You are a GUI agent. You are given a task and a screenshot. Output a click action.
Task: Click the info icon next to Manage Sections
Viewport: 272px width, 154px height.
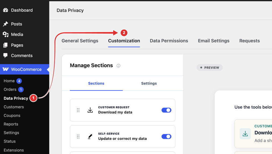[118, 66]
